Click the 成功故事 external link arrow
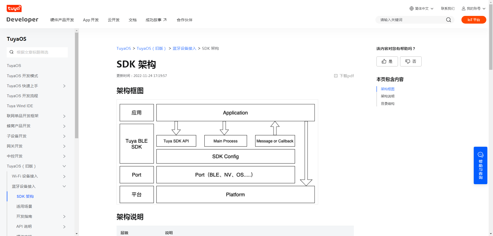 (165, 20)
